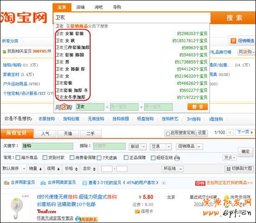256x223 pixels.
Task: Open the 家装主材 category
Action: 11,74
